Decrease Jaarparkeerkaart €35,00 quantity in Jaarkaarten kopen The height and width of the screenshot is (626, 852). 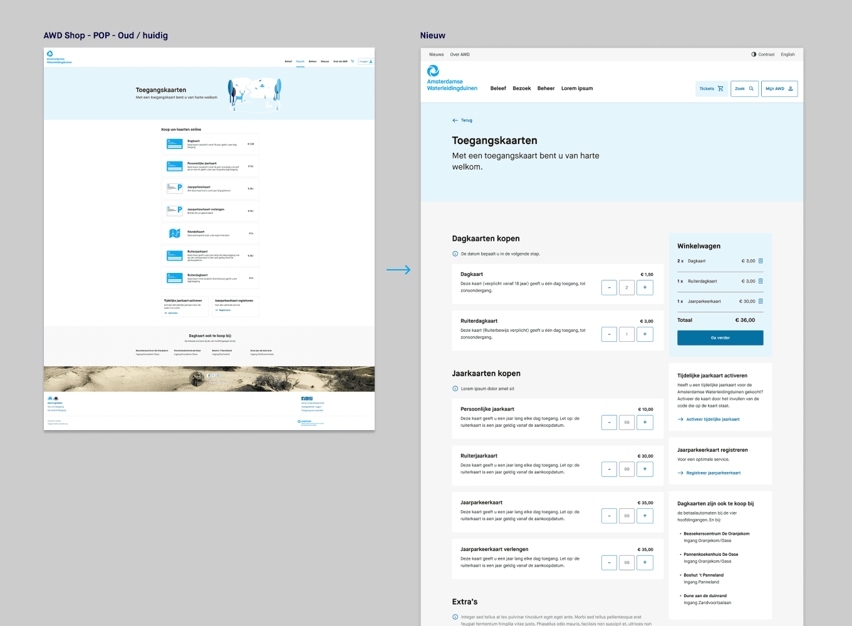pyautogui.click(x=609, y=516)
